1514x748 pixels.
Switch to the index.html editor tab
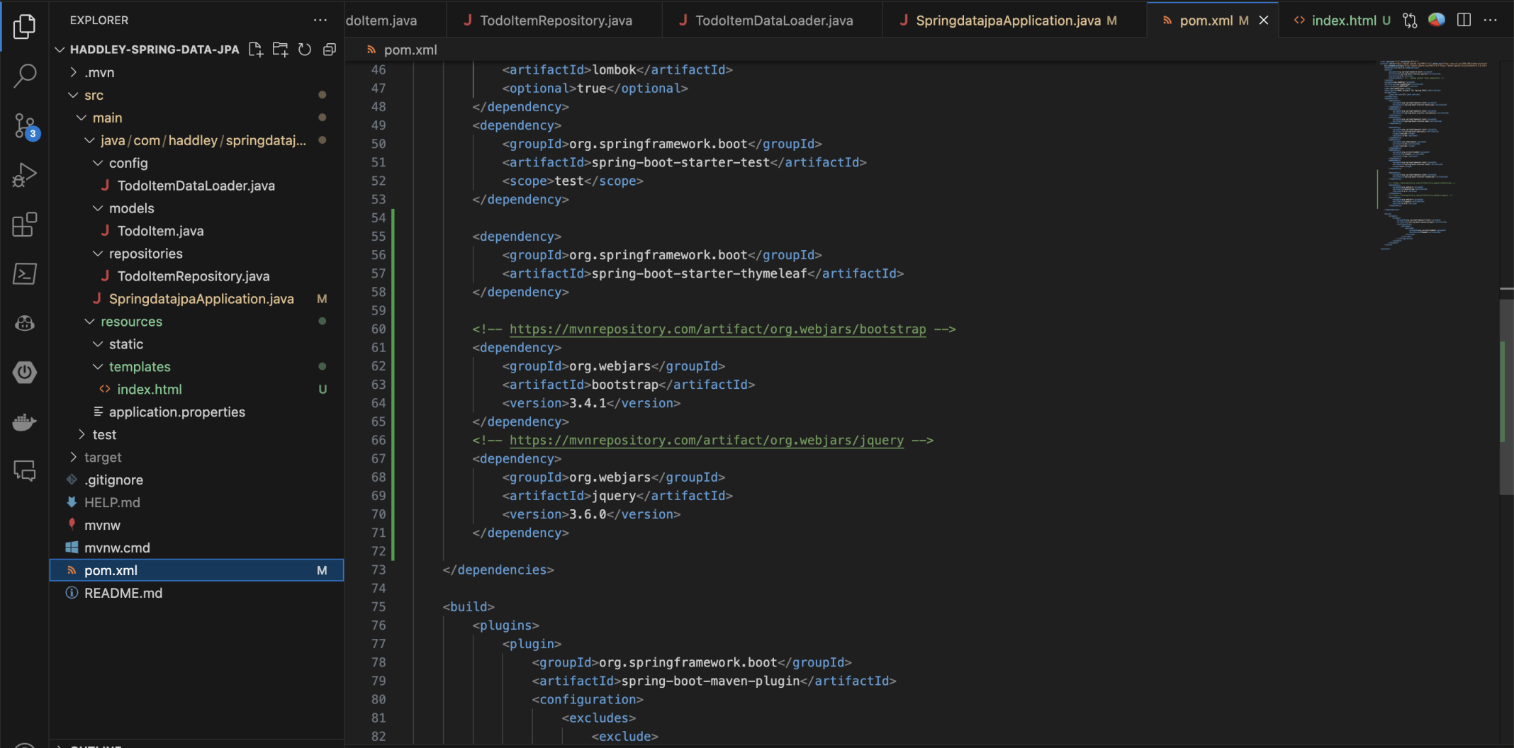1342,21
